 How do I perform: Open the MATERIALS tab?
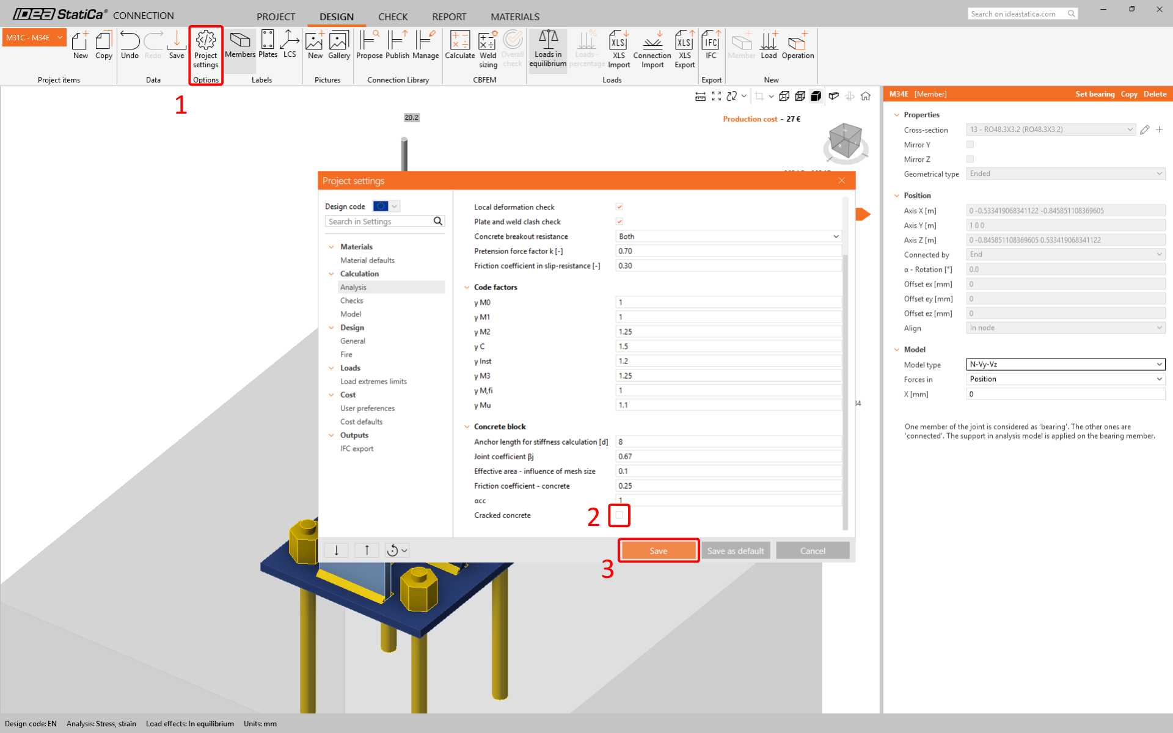point(514,16)
